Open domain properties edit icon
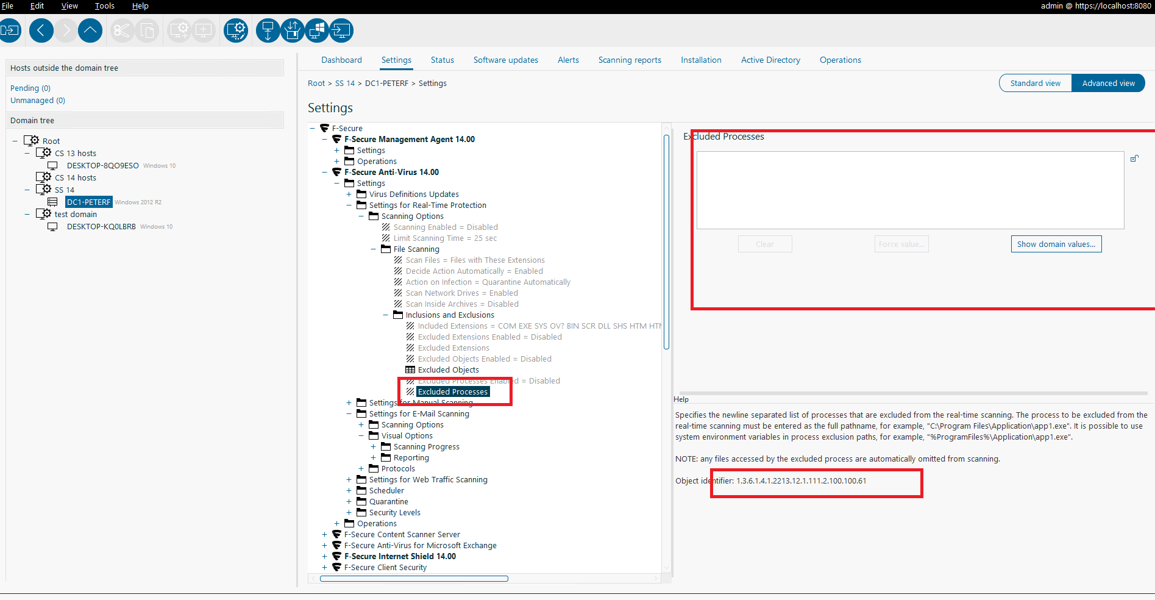Screen dimensions: 1155x600 coord(236,30)
